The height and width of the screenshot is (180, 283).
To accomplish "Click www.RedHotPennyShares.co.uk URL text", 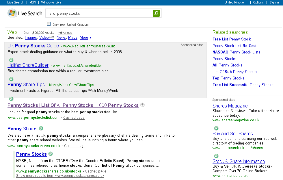I will pyautogui.click(x=89, y=46).
